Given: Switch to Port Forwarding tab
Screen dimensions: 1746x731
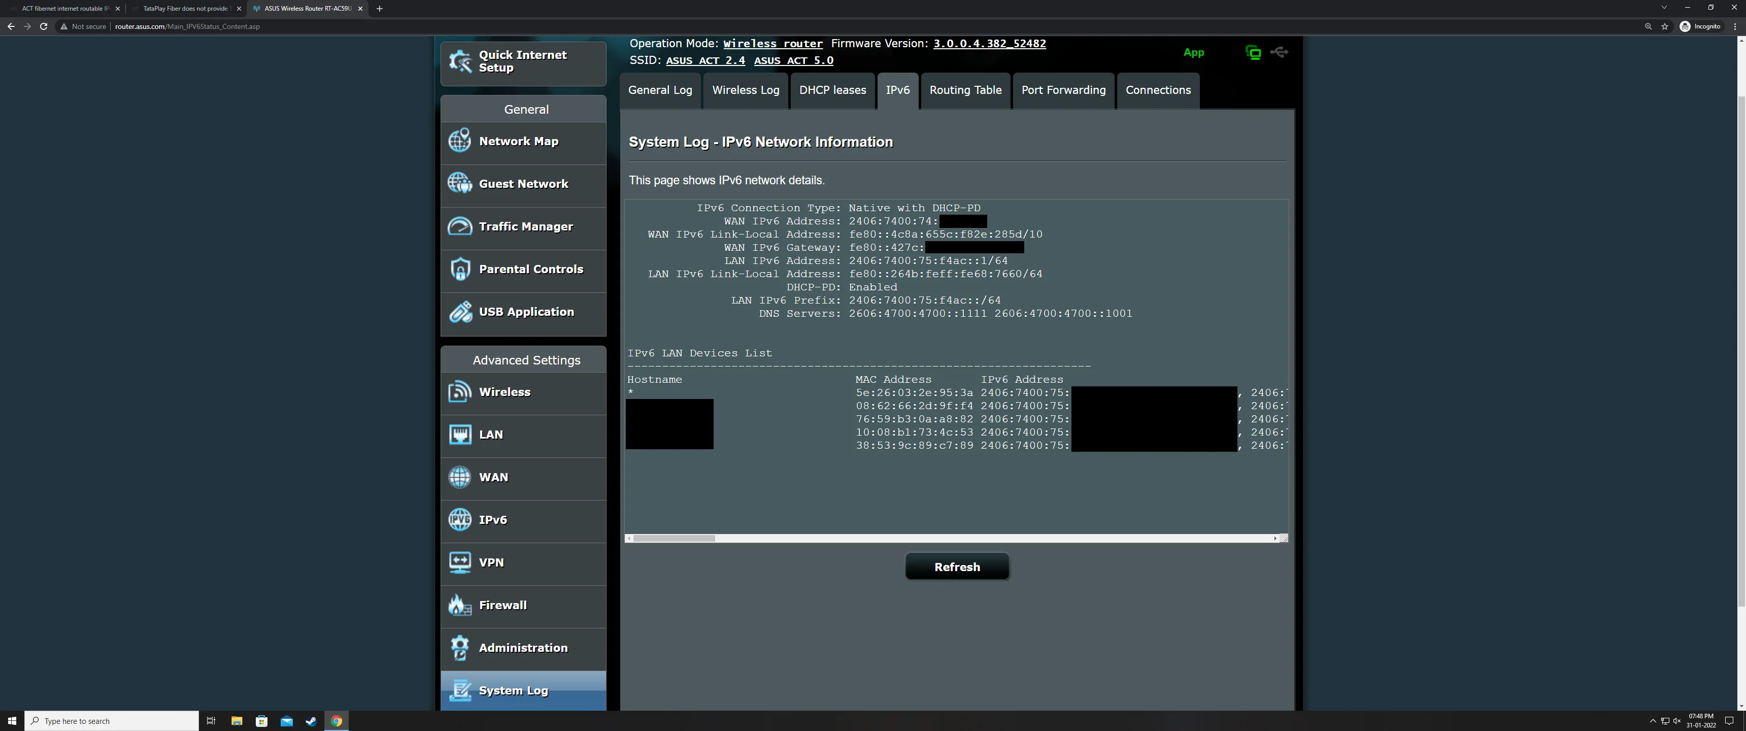Looking at the screenshot, I should point(1063,90).
